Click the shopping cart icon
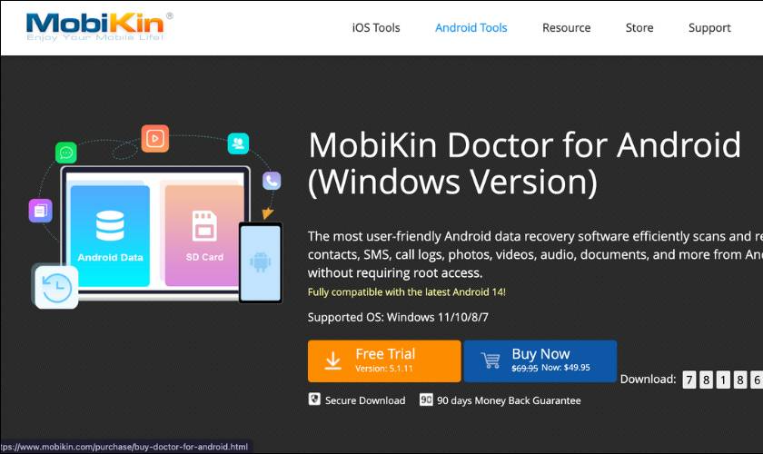The height and width of the screenshot is (454, 763). [x=490, y=360]
